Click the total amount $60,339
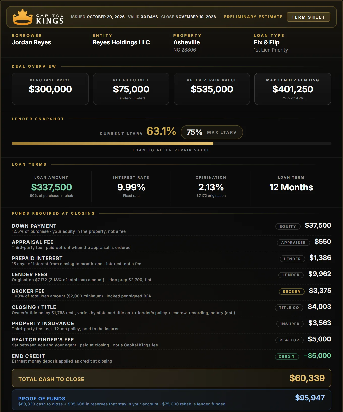Screen dimensions: 343x412 click(x=307, y=378)
